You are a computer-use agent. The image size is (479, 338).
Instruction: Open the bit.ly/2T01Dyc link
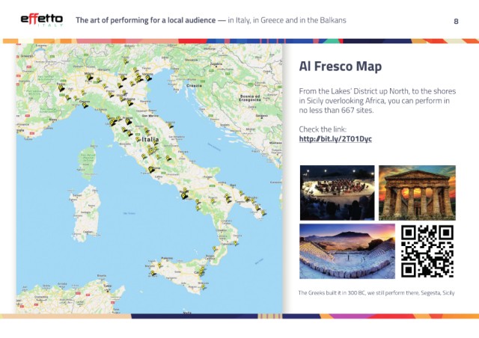tap(335, 139)
